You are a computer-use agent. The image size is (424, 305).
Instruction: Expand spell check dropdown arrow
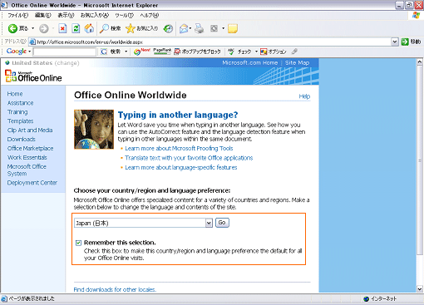(x=256, y=52)
